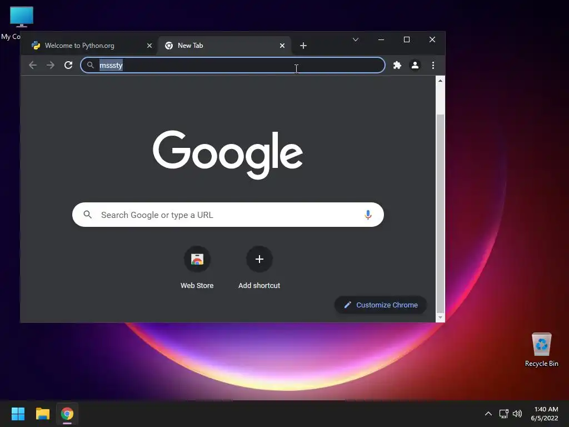569x427 pixels.
Task: Click the Chrome icon in the taskbar
Action: pos(67,414)
